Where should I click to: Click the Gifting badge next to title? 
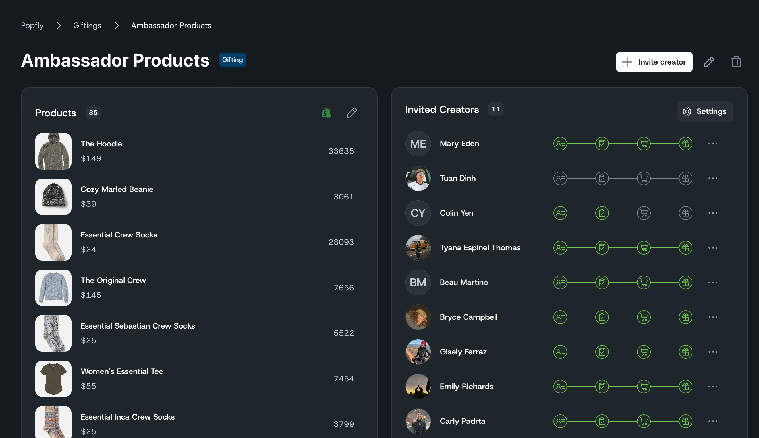point(232,60)
